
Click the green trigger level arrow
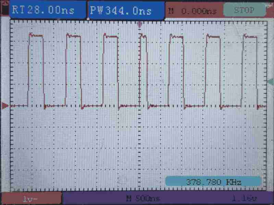(x=270, y=81)
